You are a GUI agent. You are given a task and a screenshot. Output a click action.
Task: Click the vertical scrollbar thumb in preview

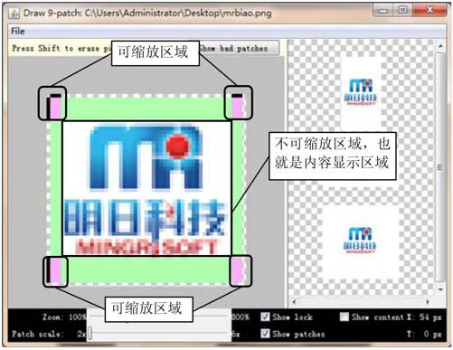[440, 167]
